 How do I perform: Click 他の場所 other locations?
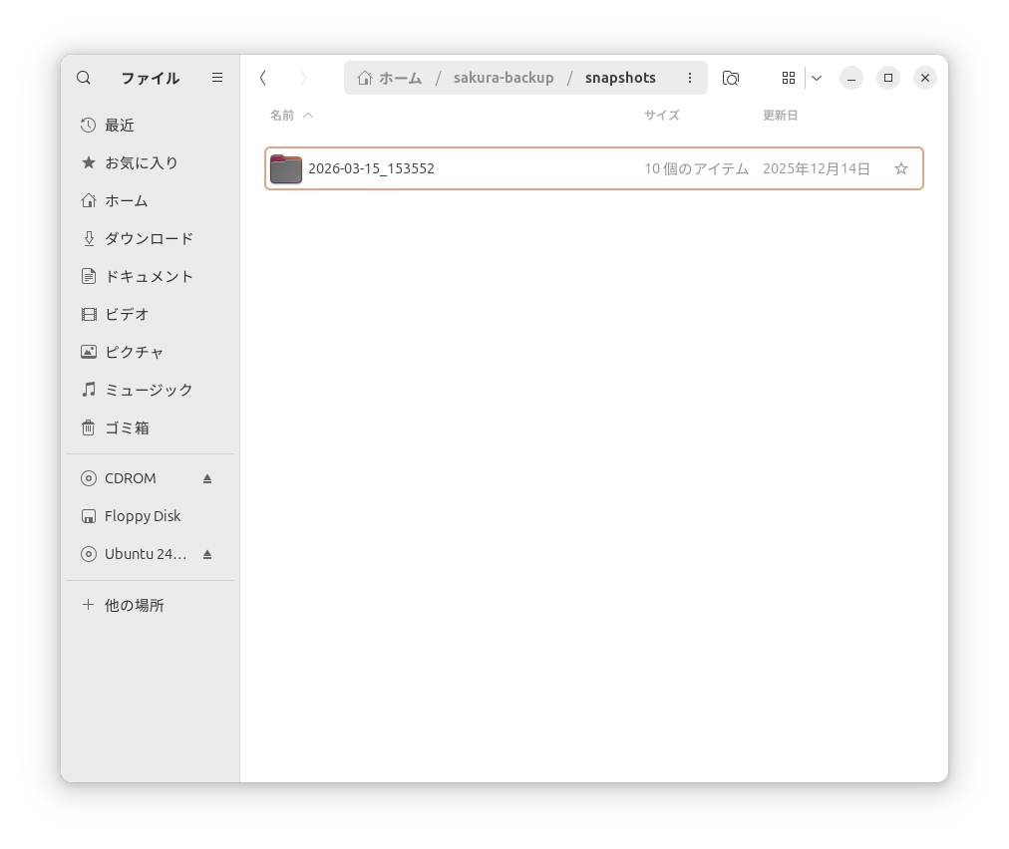(134, 605)
